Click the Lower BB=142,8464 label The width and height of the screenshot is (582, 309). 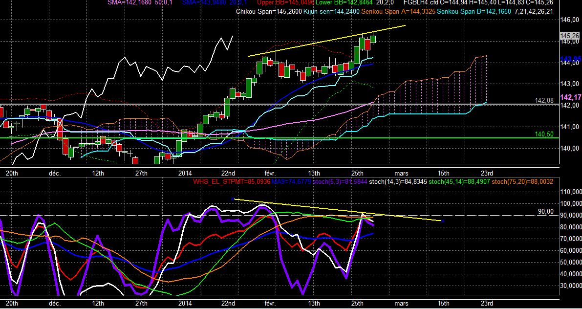(x=345, y=2)
